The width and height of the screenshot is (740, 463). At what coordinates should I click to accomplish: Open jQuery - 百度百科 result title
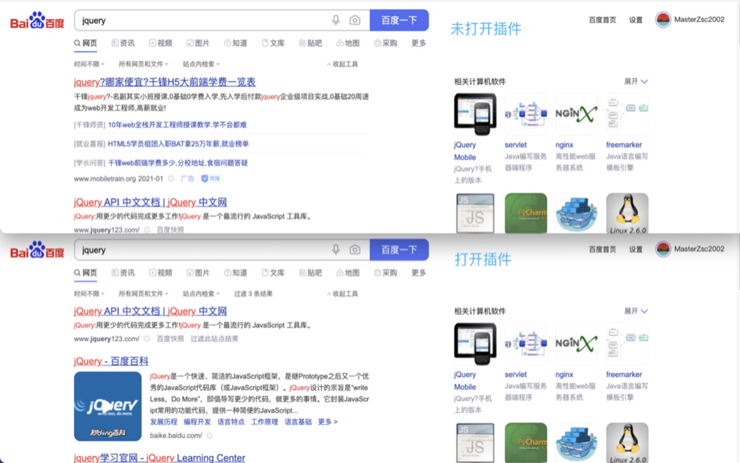pyautogui.click(x=111, y=361)
